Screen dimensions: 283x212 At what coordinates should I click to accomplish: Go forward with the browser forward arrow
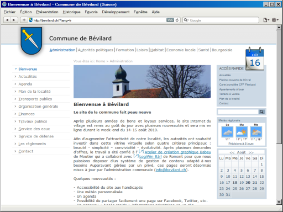(x=14, y=20)
